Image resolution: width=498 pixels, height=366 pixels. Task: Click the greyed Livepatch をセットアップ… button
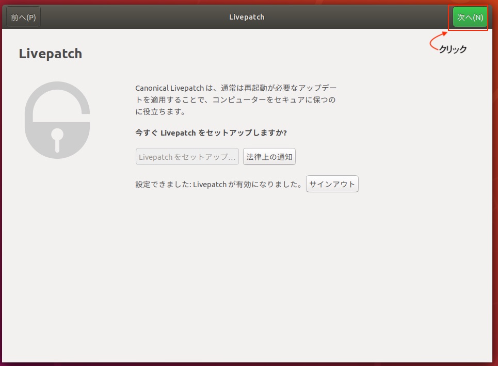pos(187,157)
